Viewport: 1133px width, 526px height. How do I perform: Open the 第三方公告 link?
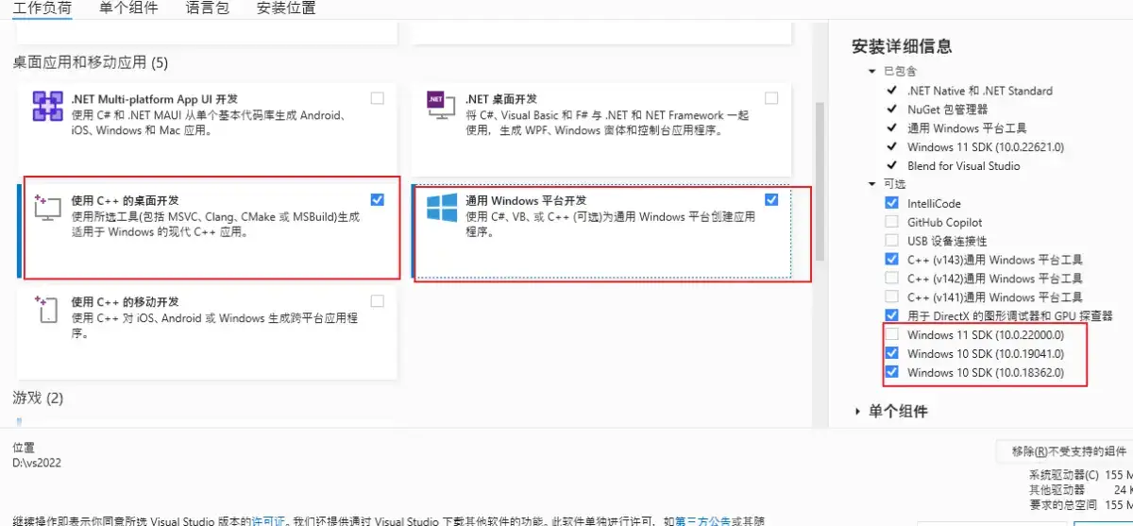tap(702, 520)
